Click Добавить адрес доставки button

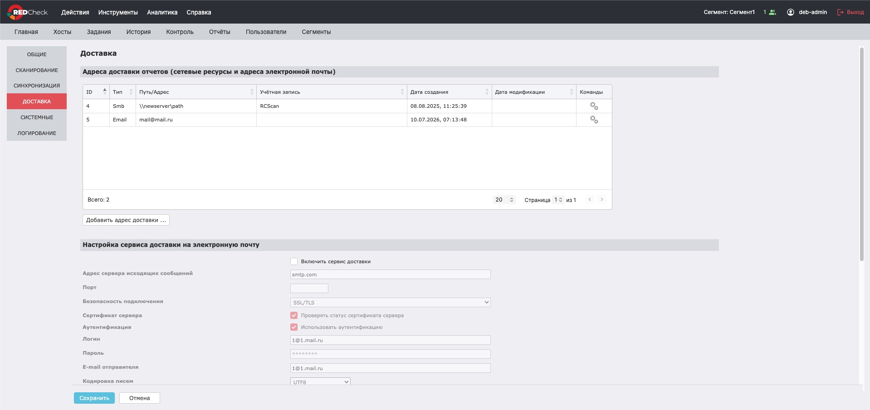click(x=126, y=220)
